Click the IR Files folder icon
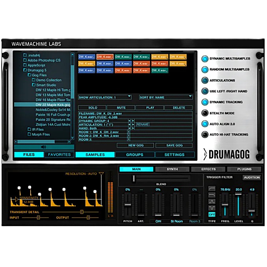Screen dimensions: 267x267 pyautogui.click(x=29, y=129)
